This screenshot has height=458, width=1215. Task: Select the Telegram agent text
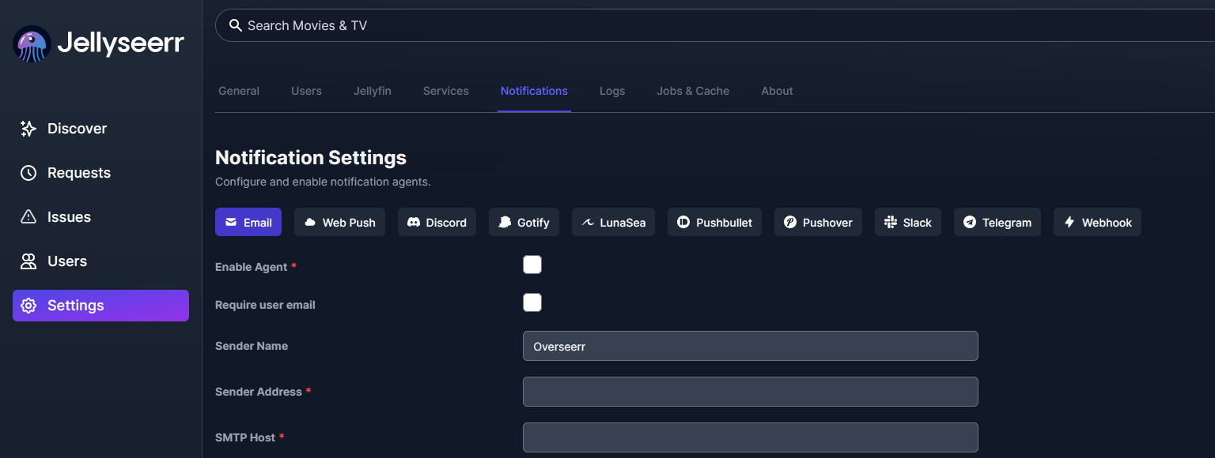1007,223
